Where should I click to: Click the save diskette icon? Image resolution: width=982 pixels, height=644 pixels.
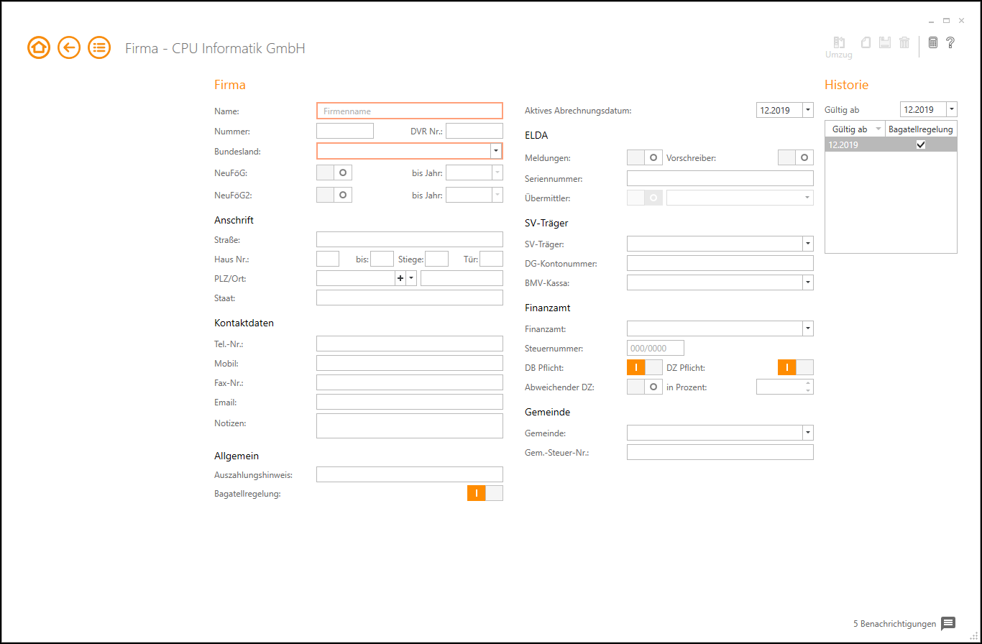885,42
